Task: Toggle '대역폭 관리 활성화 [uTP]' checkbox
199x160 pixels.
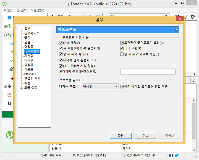Action: [x=61, y=60]
